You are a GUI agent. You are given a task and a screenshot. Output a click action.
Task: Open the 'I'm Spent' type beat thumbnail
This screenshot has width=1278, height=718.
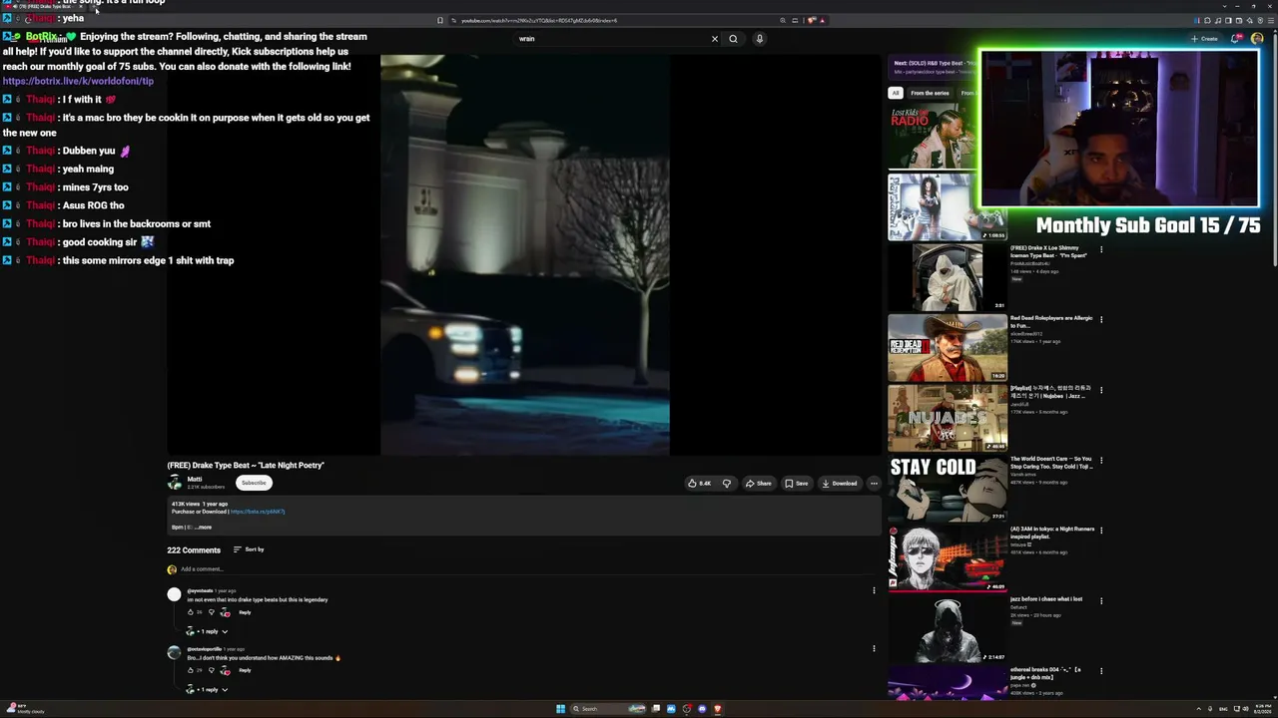948,277
